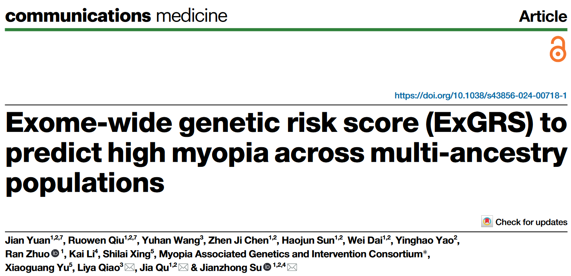Click the email envelope after Jianzhong Su

[x=292, y=268]
